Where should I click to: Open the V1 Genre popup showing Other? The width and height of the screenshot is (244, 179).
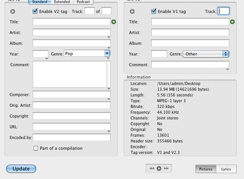point(206,54)
